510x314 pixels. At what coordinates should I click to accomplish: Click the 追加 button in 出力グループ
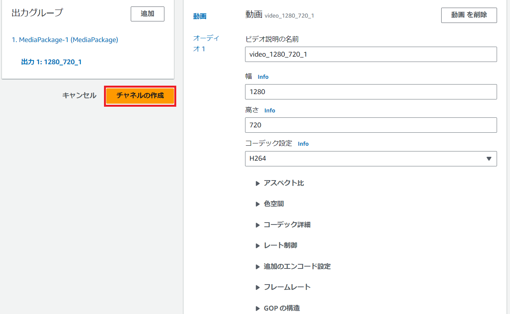147,14
